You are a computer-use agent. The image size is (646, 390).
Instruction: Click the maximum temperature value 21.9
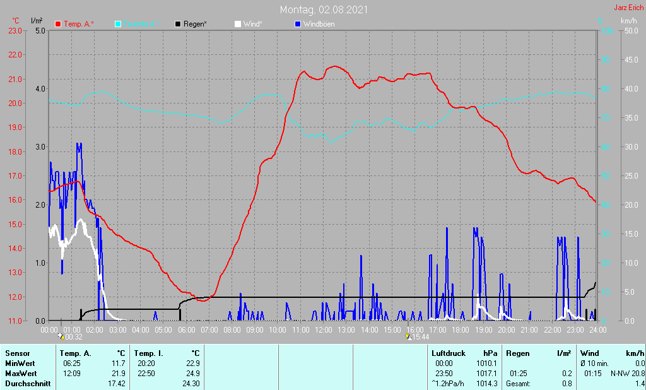click(119, 374)
